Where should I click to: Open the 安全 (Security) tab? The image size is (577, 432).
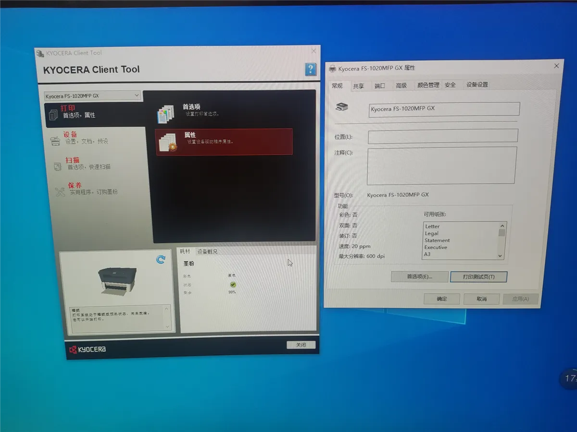point(450,85)
